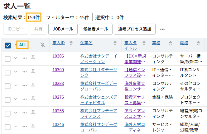207x134 pixels.
Task: Pin the row for job 10246
Action: point(33,127)
